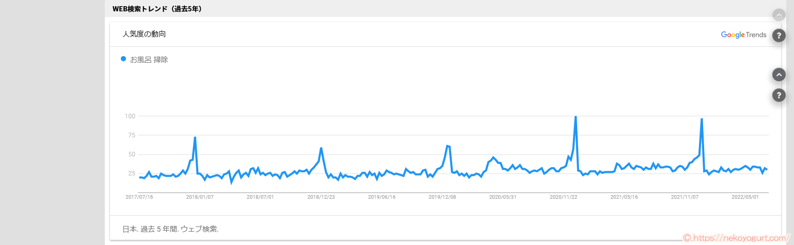The image size is (794, 245).
Task: Click the blue legend dot for お風呂 掃除
Action: [x=123, y=59]
